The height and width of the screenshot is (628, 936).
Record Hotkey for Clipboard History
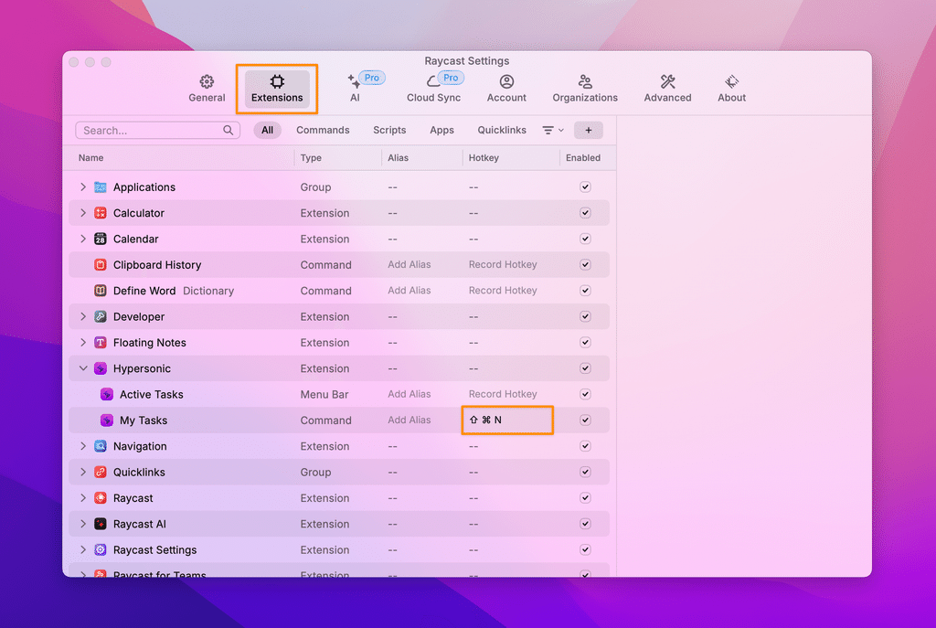pos(503,264)
